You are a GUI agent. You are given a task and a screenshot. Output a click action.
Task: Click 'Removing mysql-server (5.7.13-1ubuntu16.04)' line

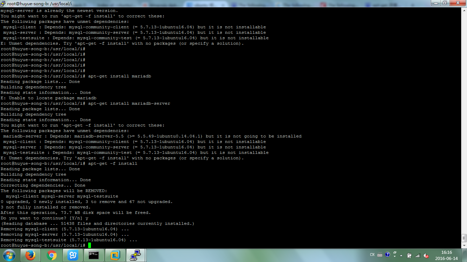65,234
